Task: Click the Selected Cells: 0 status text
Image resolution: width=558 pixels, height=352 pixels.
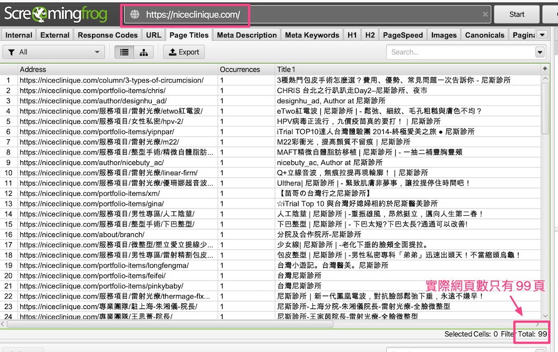Action: click(471, 334)
